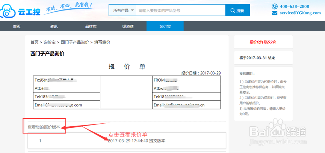Click the 将于2017-03-31 结束 notice
Image resolution: width=325 pixels, height=153 pixels.
click(x=257, y=58)
